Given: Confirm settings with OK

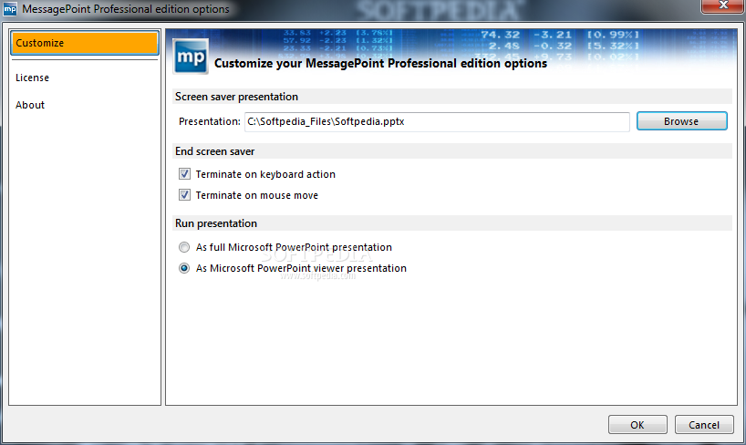Looking at the screenshot, I should (637, 425).
